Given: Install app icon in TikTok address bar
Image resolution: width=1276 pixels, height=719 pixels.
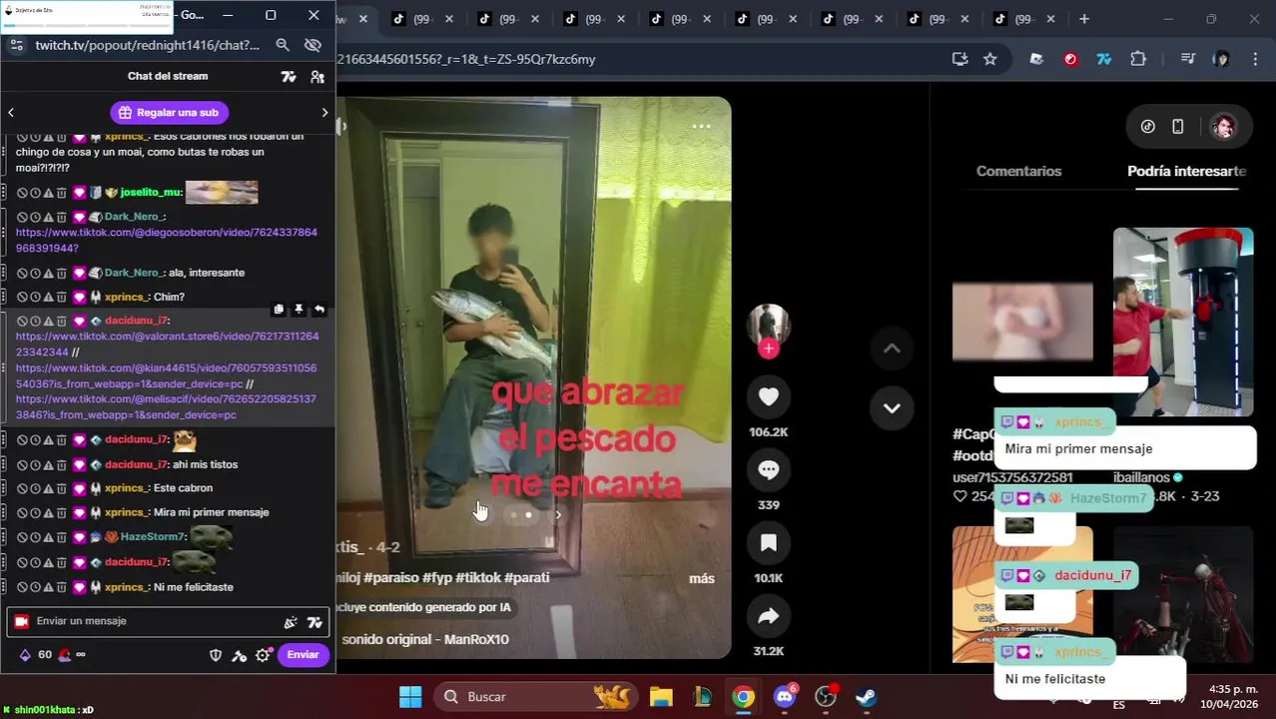Looking at the screenshot, I should coord(959,59).
